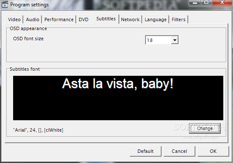Image resolution: width=233 pixels, height=163 pixels.
Task: Minimize the Program settings window
Action: click(195, 3)
